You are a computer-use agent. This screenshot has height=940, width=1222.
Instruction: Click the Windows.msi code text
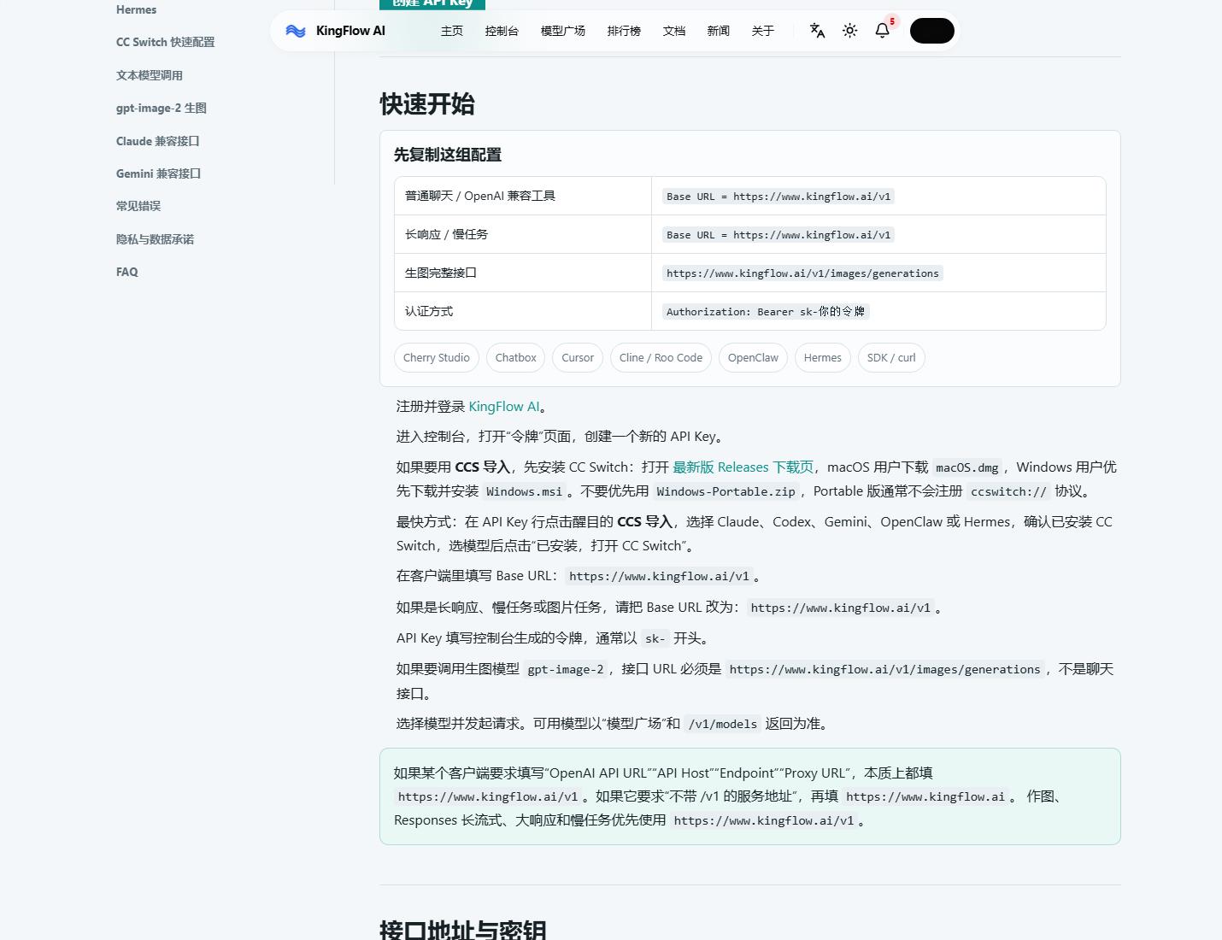click(525, 491)
